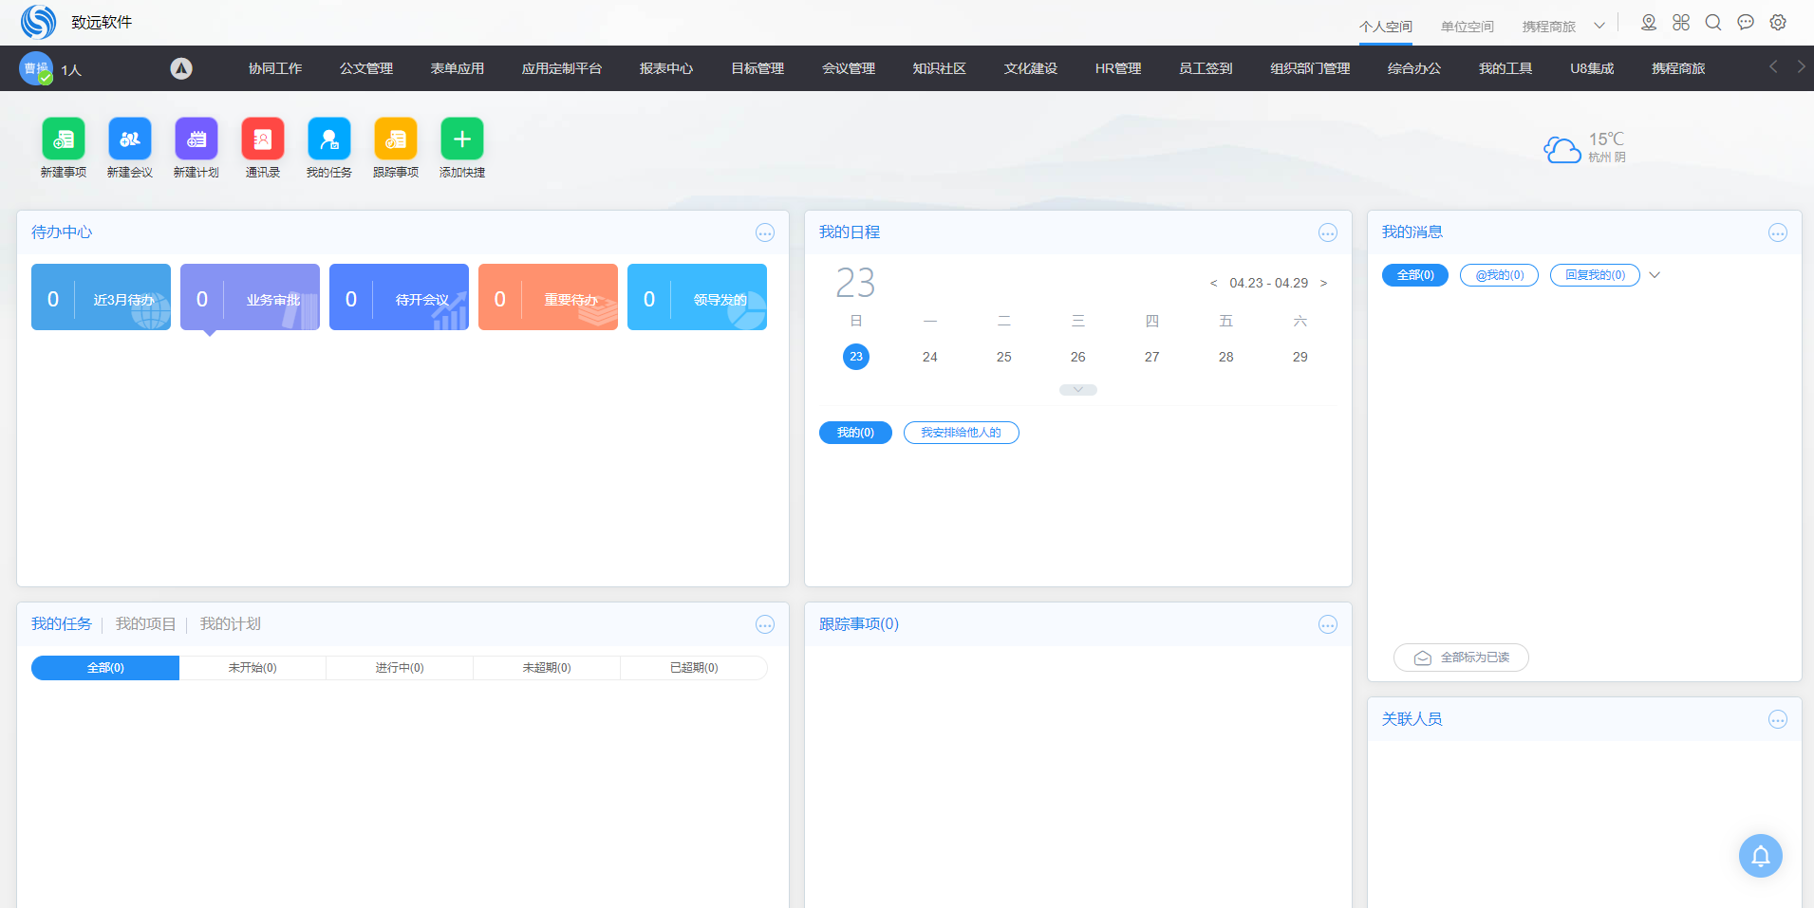This screenshot has width=1814, height=908.
Task: Switch to 个人空间 tab
Action: (x=1386, y=27)
